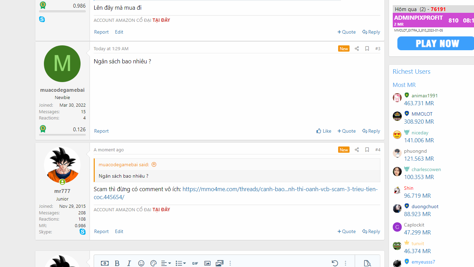Click niceday's emoji avatar
This screenshot has width=474, height=267.
point(397,135)
